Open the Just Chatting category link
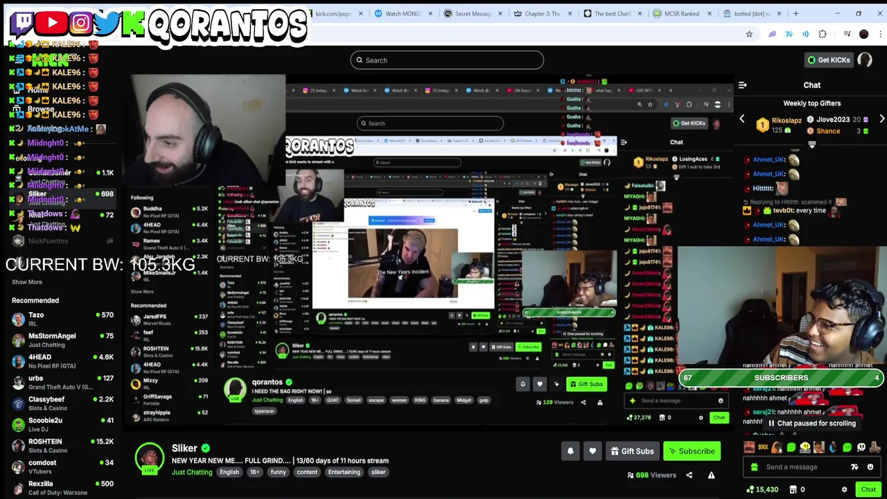The height and width of the screenshot is (499, 887). tap(192, 473)
